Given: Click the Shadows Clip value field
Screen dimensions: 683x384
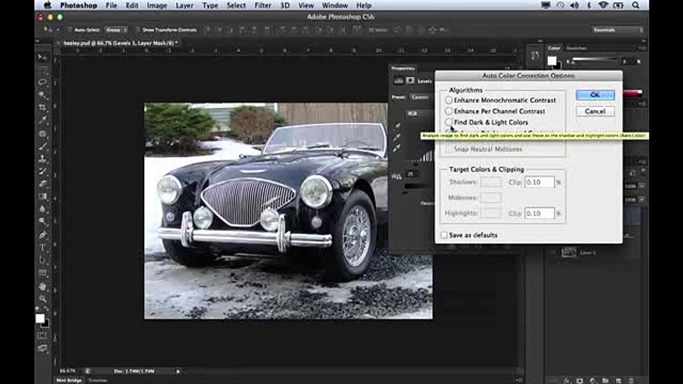Looking at the screenshot, I should (x=539, y=182).
